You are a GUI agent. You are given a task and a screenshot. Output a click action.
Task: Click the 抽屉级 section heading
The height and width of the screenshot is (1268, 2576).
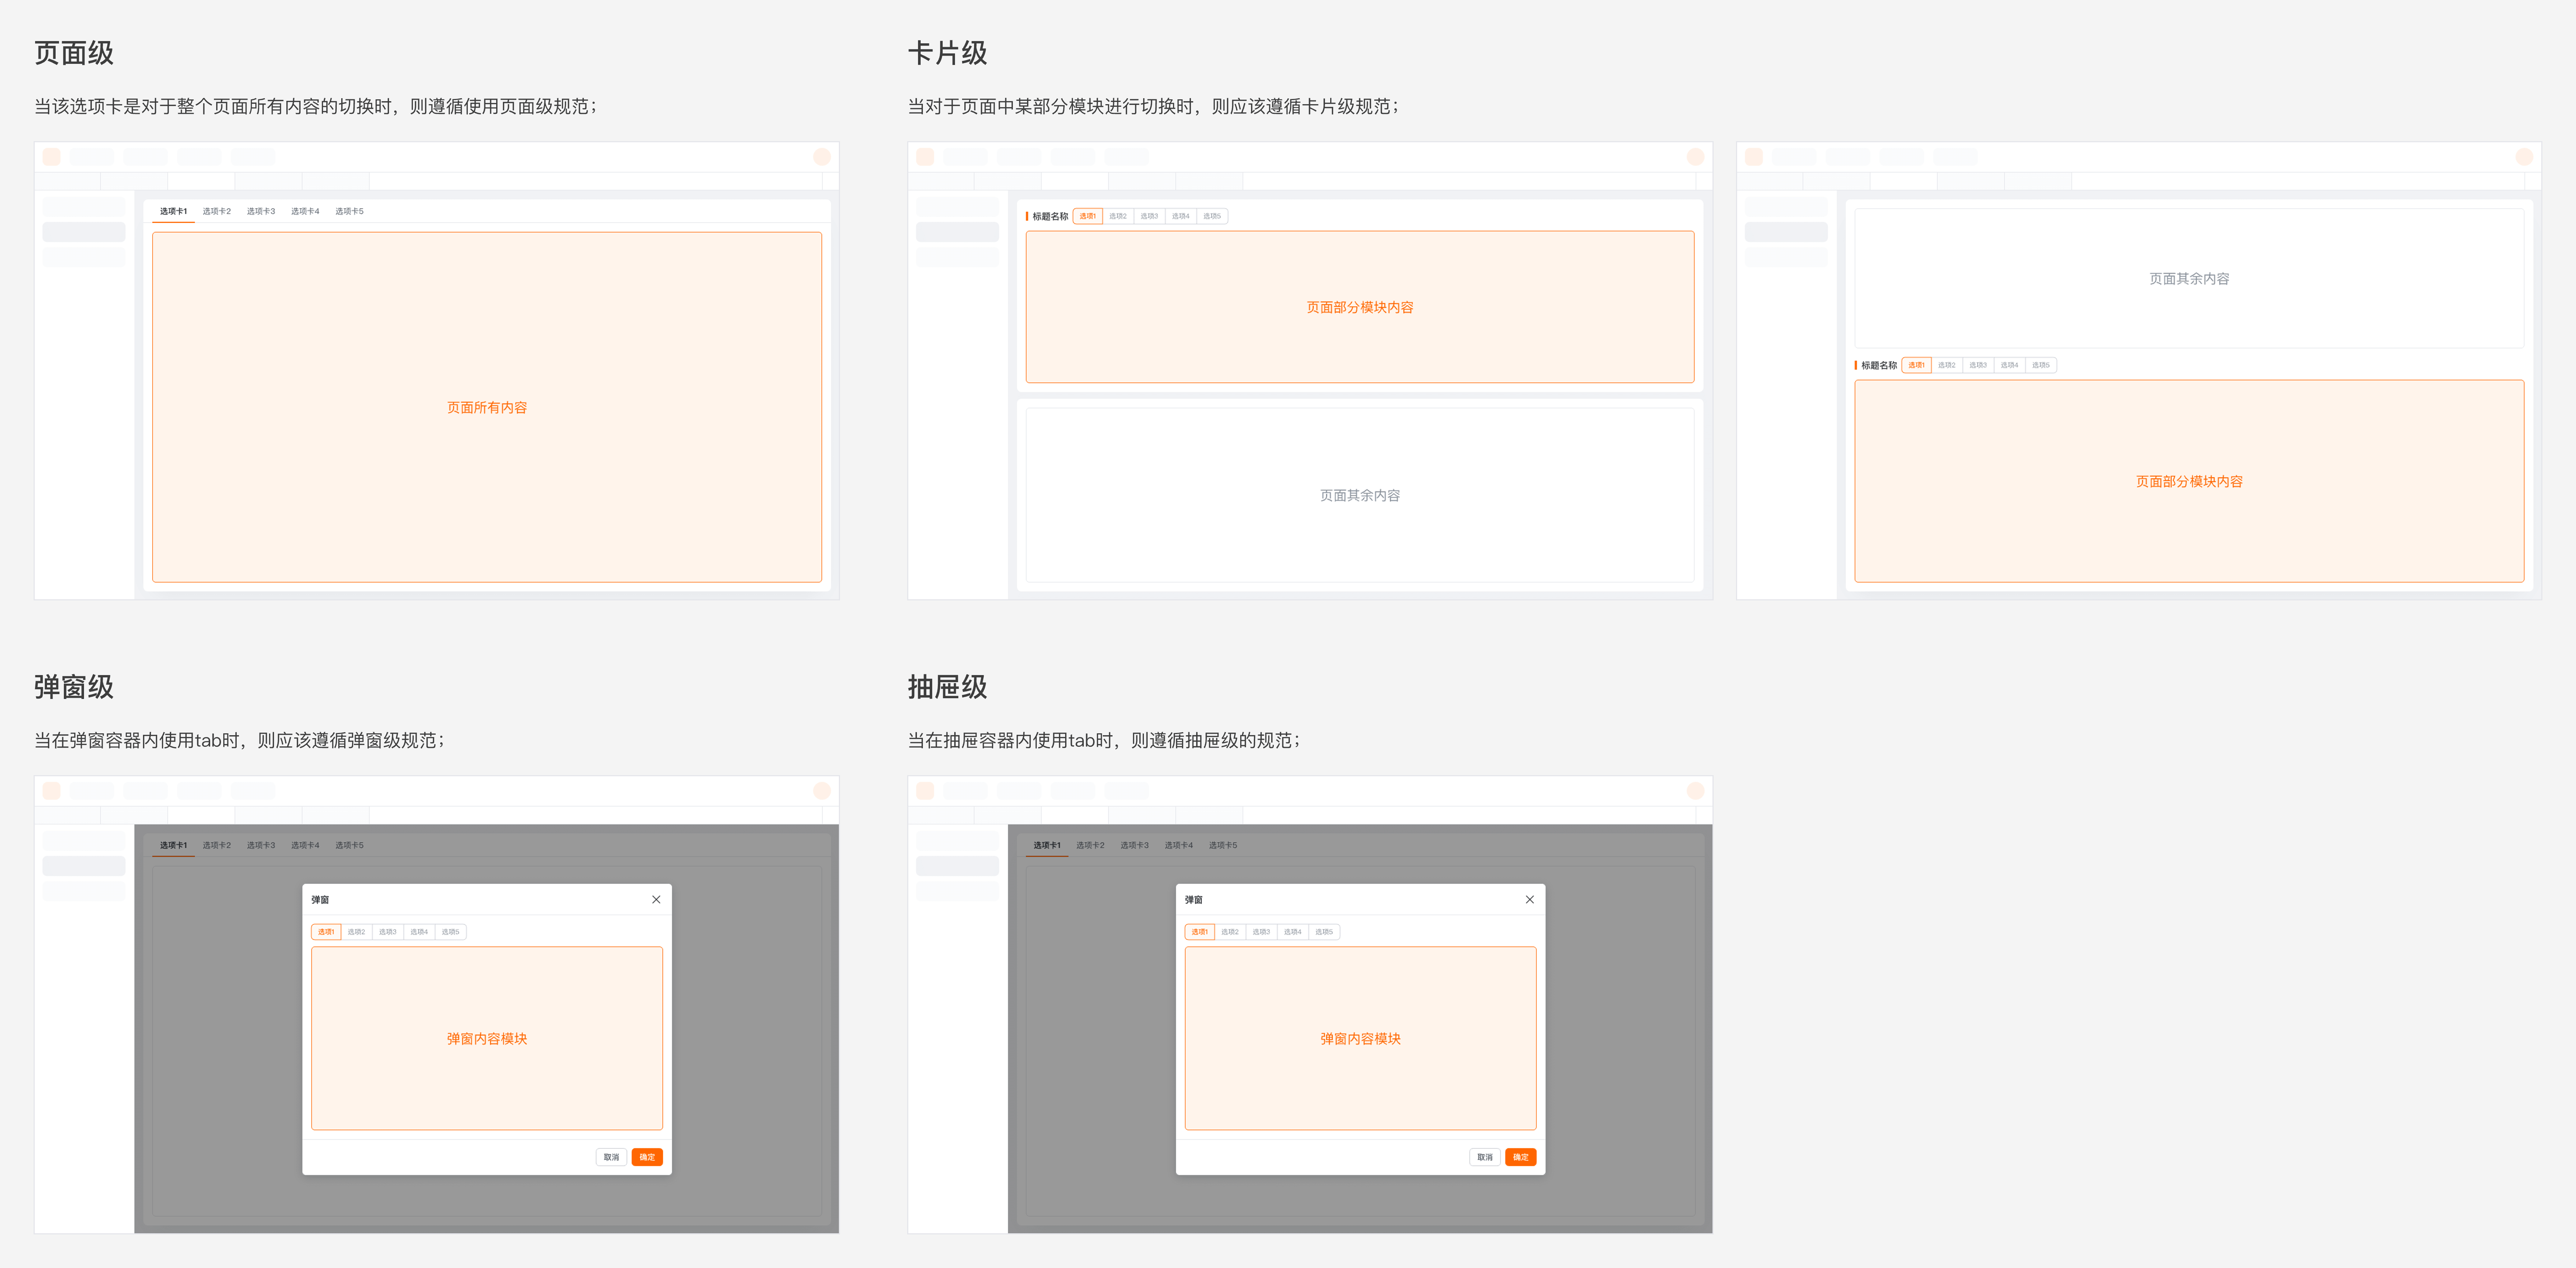tap(947, 687)
